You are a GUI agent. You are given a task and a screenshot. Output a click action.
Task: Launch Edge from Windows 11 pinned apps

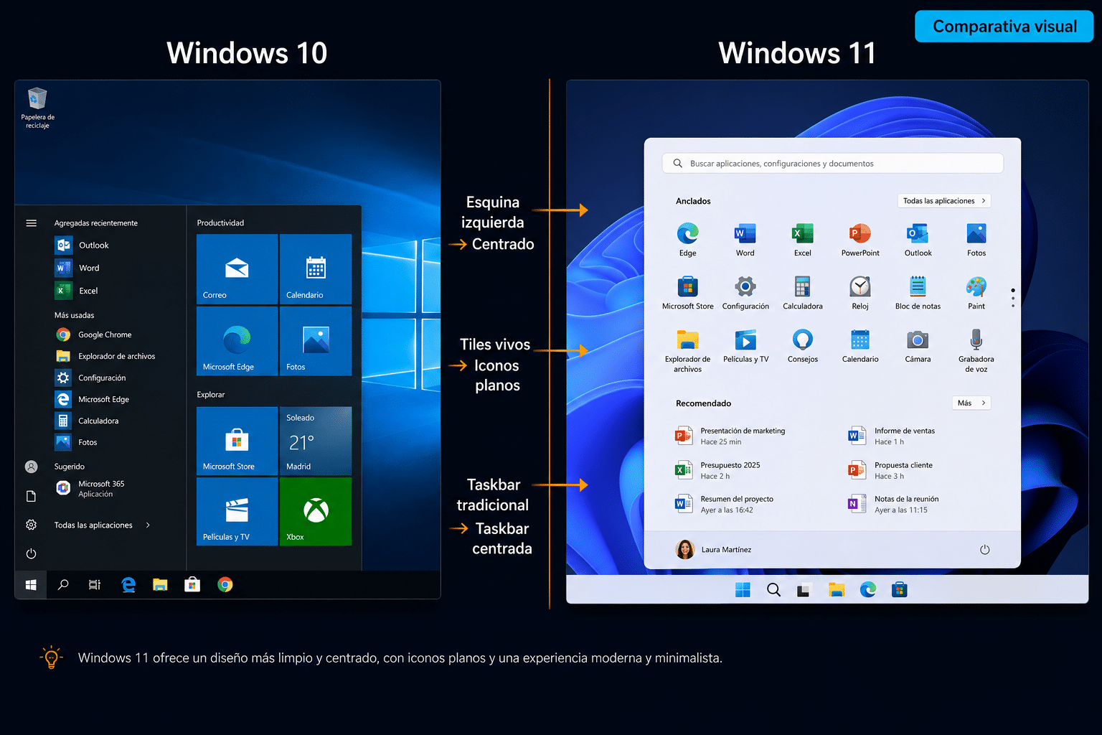pyautogui.click(x=688, y=239)
